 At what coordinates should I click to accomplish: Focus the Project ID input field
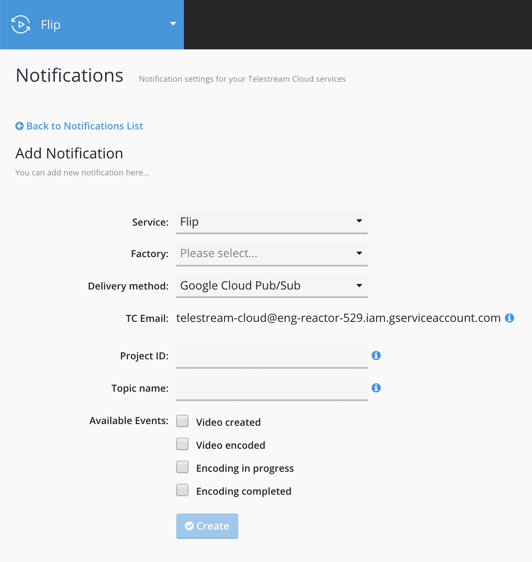[x=272, y=356]
